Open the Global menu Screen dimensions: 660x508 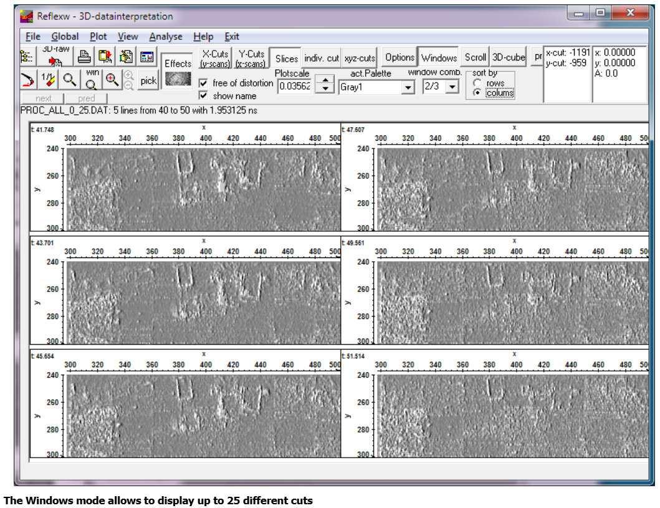[65, 37]
